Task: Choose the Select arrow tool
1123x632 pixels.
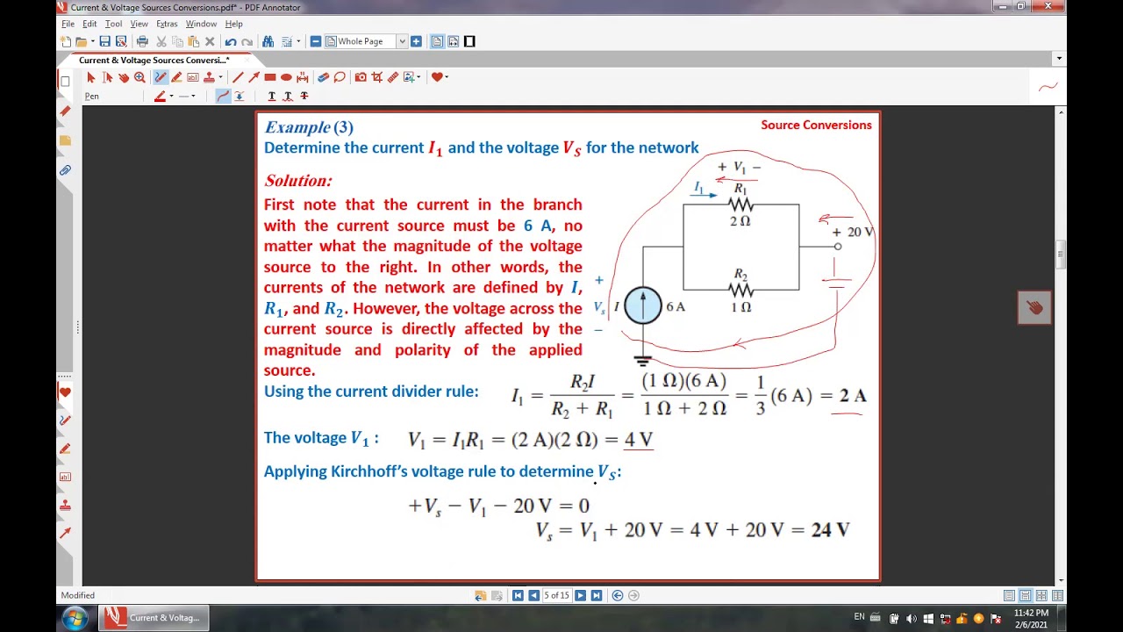Action: pos(91,77)
